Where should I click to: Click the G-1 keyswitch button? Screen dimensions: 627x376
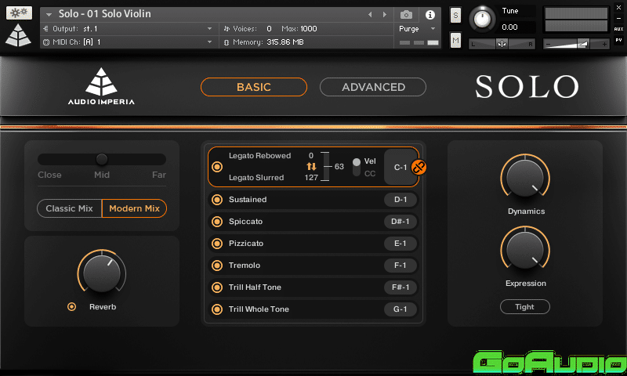pyautogui.click(x=400, y=309)
